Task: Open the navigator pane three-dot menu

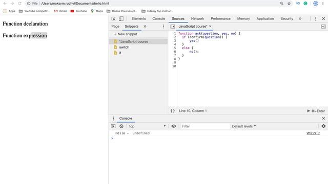Action: 163,26
